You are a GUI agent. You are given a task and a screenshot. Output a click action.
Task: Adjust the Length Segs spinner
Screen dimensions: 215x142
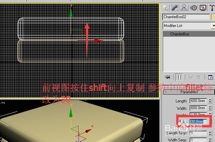[210, 133]
